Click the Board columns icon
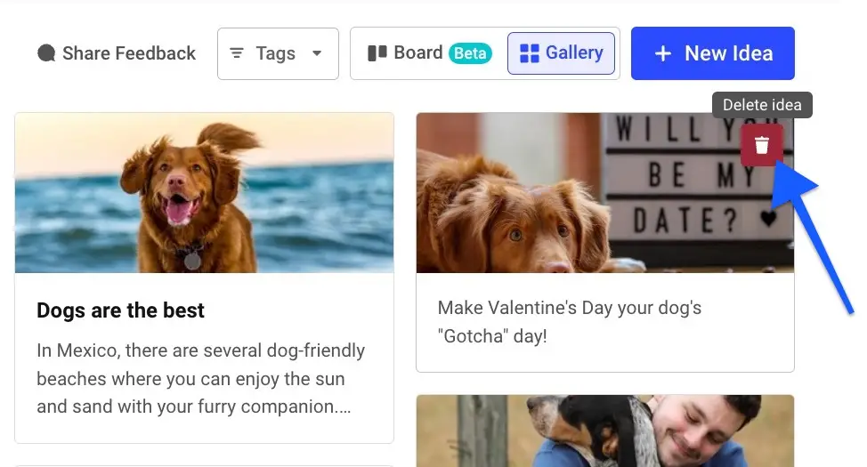This screenshot has width=867, height=467. (377, 53)
